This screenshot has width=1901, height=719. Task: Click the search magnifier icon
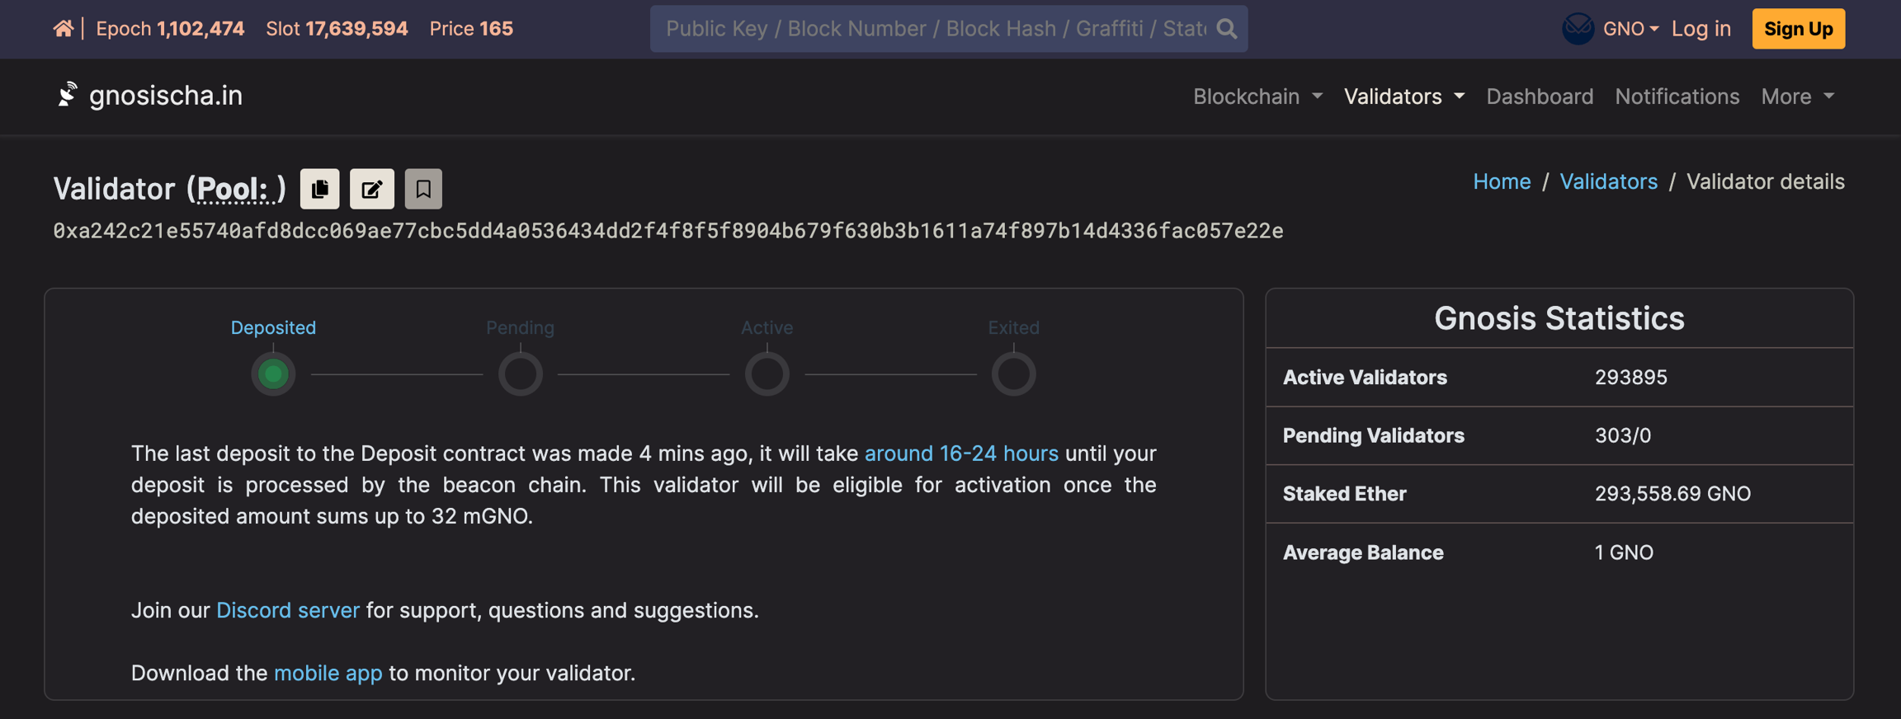click(x=1227, y=29)
